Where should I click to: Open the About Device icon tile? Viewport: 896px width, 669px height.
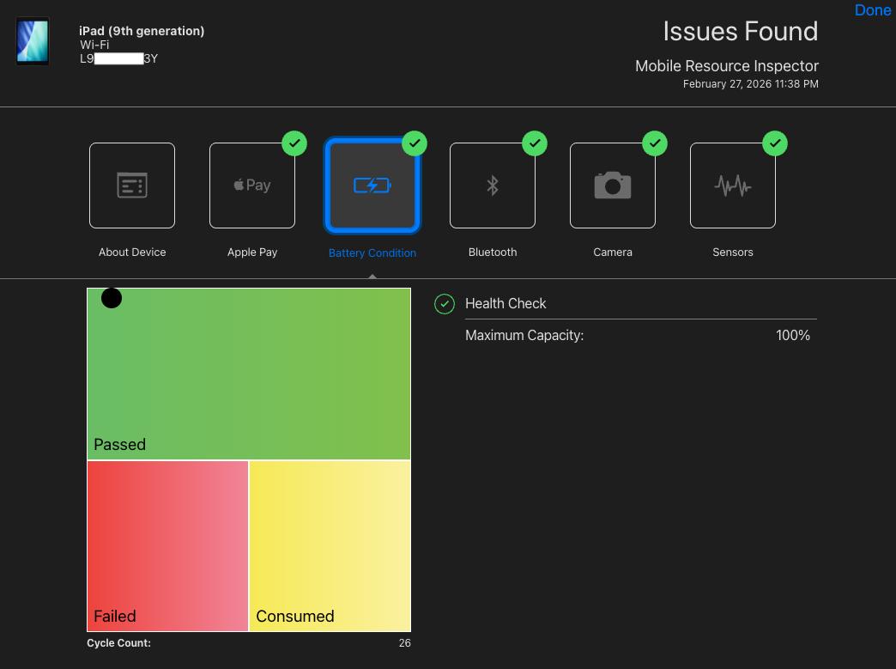pyautogui.click(x=132, y=185)
